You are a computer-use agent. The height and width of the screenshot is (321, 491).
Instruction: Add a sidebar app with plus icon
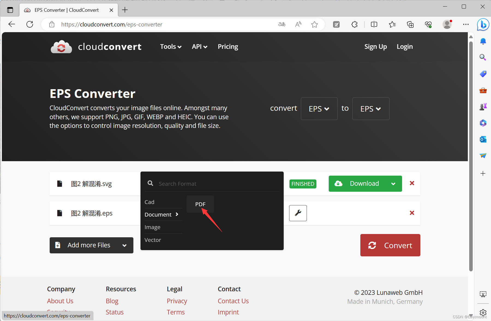point(483,173)
